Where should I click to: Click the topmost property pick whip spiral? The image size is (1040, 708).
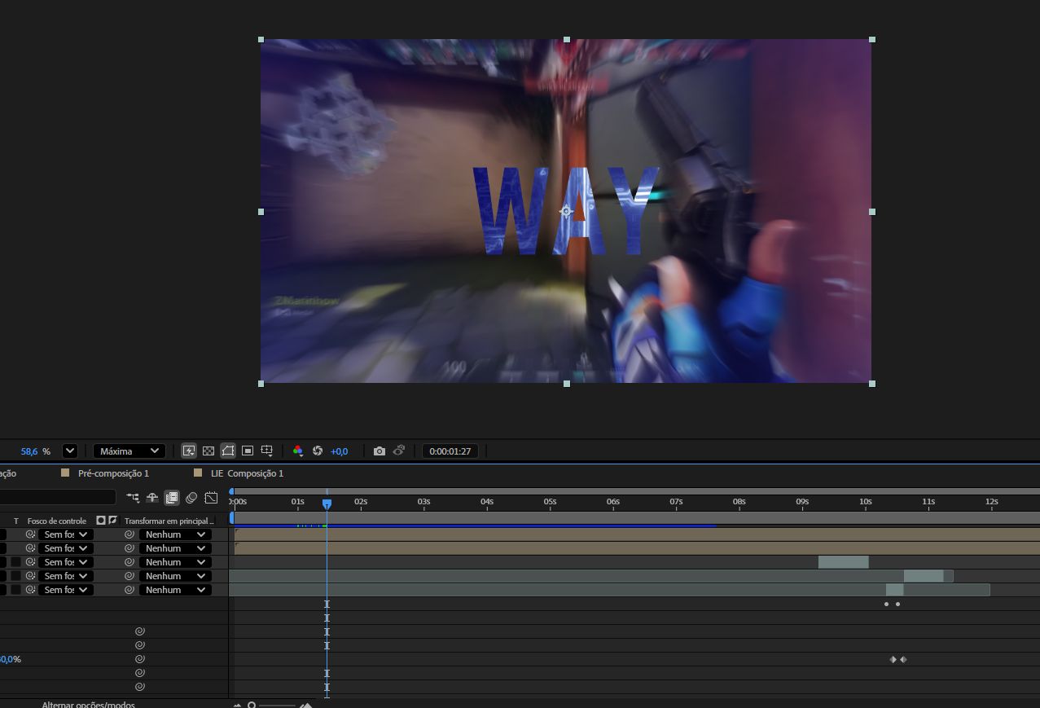coord(139,631)
